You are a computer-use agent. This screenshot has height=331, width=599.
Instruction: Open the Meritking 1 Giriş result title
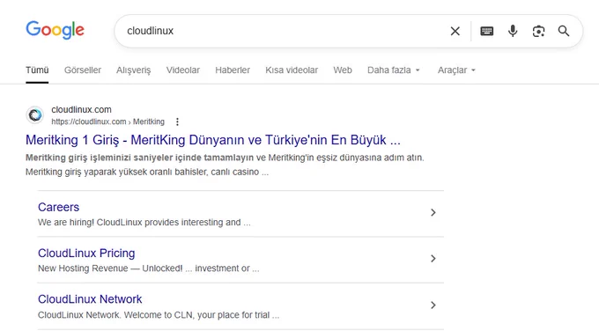tap(213, 140)
